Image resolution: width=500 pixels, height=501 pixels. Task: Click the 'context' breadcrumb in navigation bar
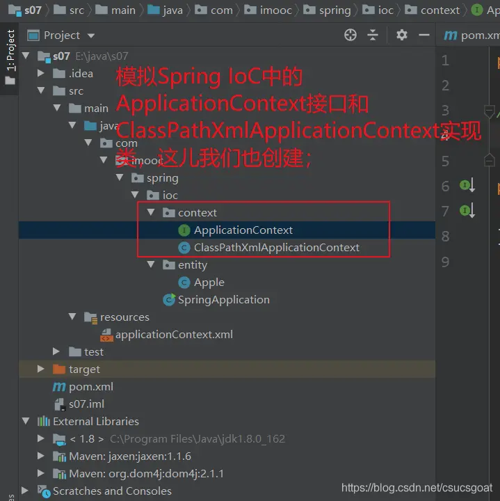click(x=439, y=10)
